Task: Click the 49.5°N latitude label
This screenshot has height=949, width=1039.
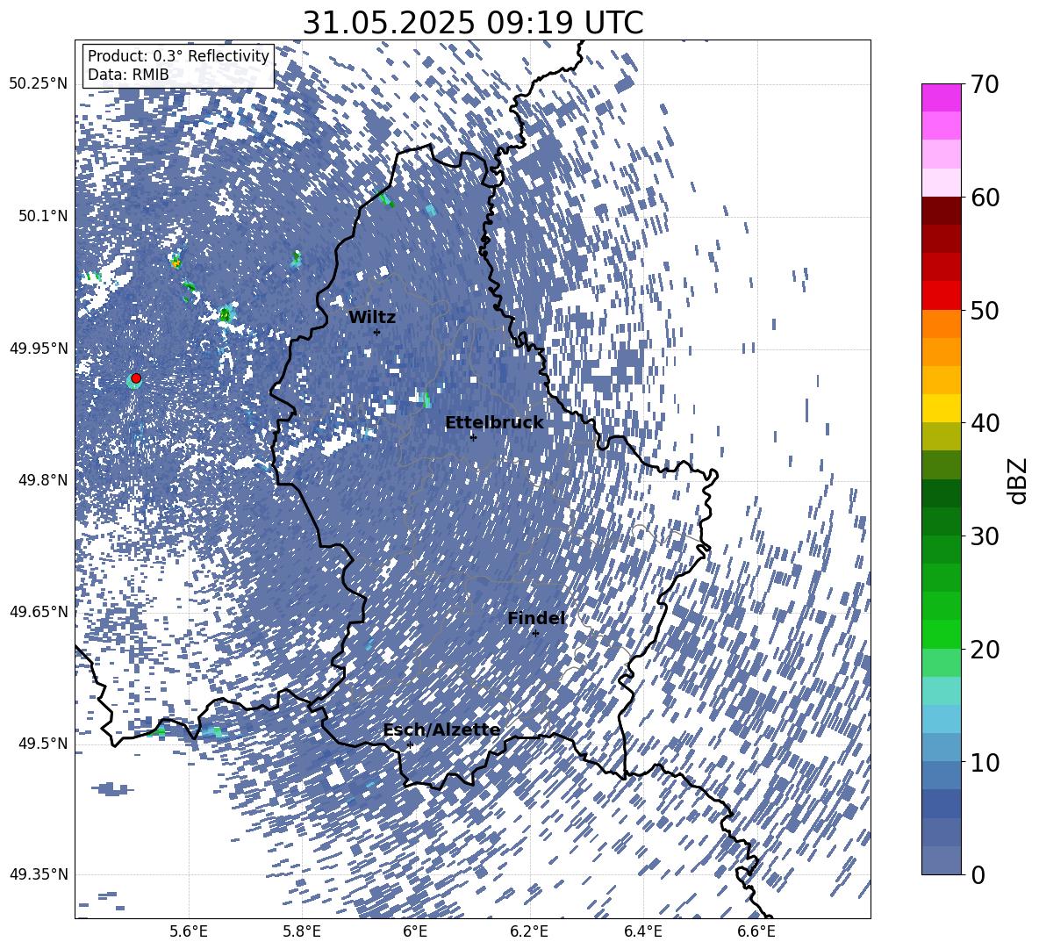Action: tap(42, 743)
